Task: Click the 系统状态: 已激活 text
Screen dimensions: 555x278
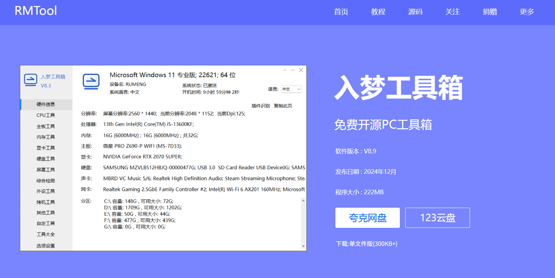Action: click(199, 85)
